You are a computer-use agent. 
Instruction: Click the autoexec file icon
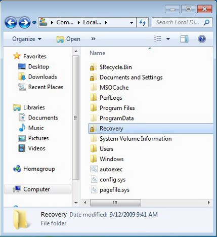point(94,169)
